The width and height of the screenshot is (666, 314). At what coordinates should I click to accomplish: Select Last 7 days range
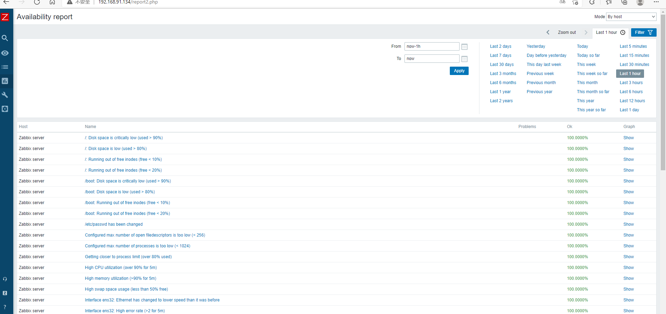pyautogui.click(x=500, y=55)
